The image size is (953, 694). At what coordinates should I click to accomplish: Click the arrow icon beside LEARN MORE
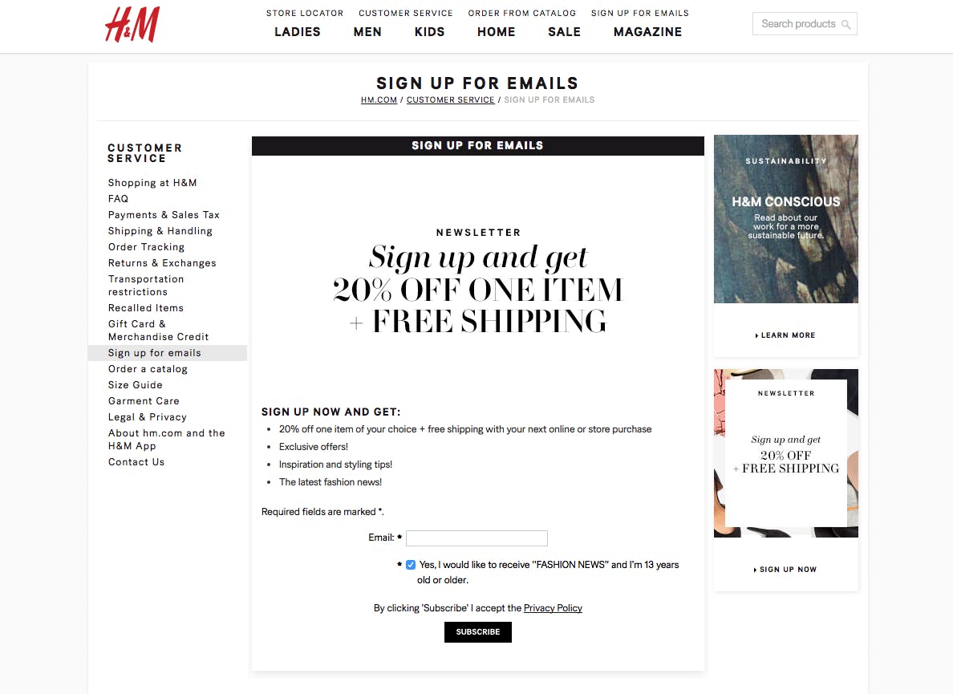point(756,335)
